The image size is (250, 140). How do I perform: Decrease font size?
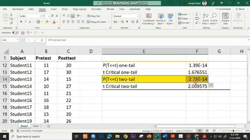coord(57,16)
